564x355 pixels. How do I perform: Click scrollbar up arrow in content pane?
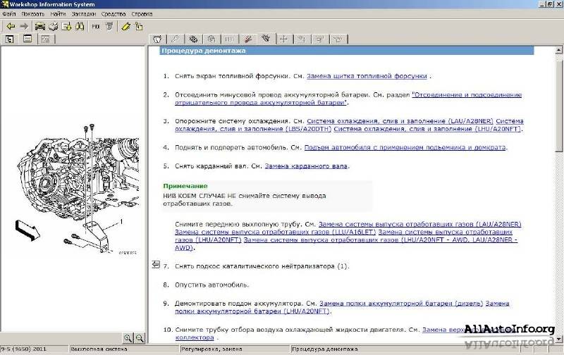coord(558,50)
